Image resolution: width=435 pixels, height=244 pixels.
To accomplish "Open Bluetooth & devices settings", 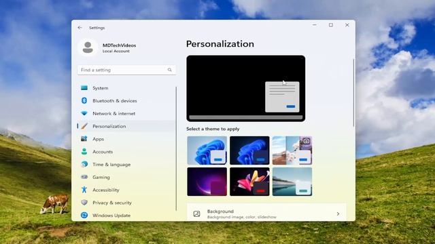I will pyautogui.click(x=126, y=101).
